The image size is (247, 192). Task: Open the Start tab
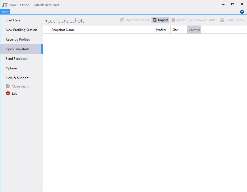(5, 12)
